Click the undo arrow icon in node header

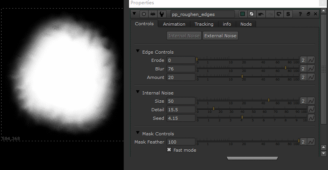261,14
